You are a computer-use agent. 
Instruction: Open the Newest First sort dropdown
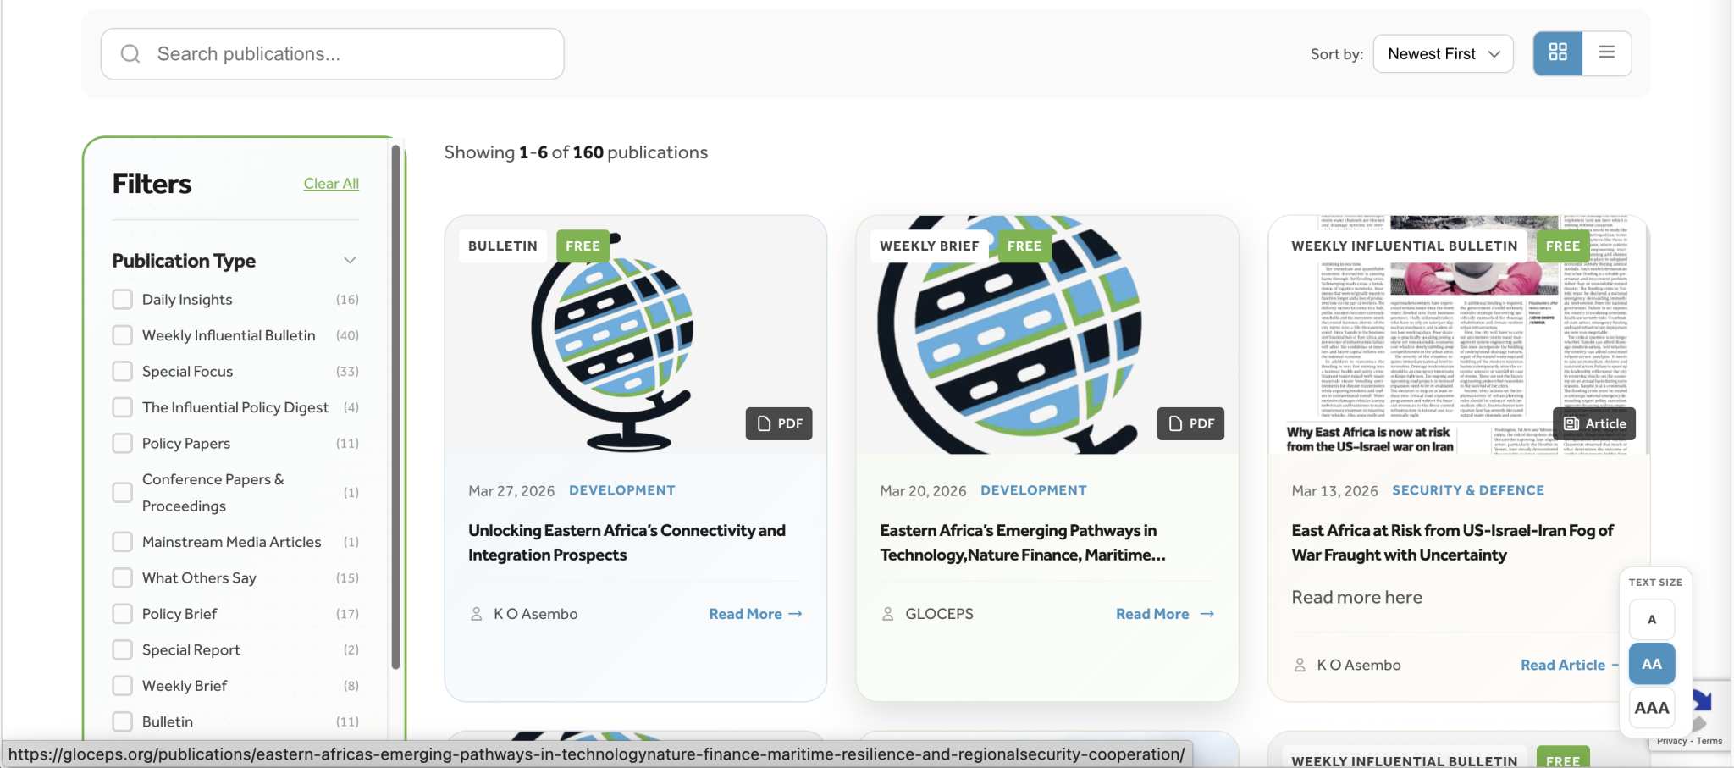coord(1443,53)
